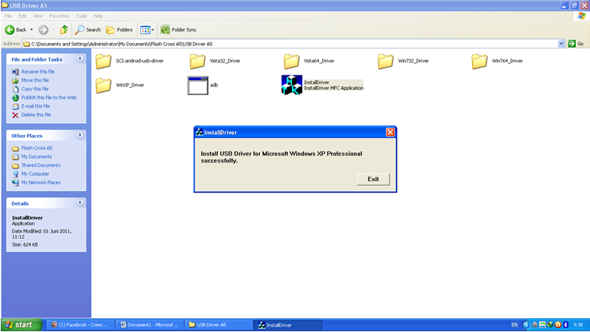Open the SCI-android-usb-driver folder
Viewport: 590px width, 332px height.
point(103,62)
